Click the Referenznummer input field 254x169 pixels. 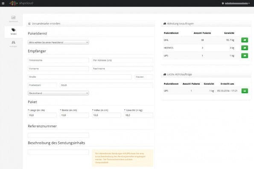click(x=58, y=135)
